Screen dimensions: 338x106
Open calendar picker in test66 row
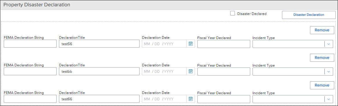point(191,99)
